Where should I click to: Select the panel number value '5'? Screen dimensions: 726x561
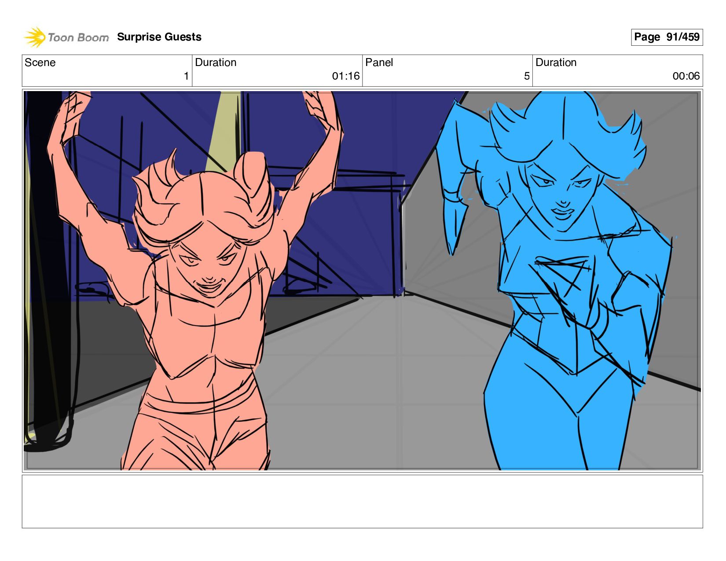(527, 76)
